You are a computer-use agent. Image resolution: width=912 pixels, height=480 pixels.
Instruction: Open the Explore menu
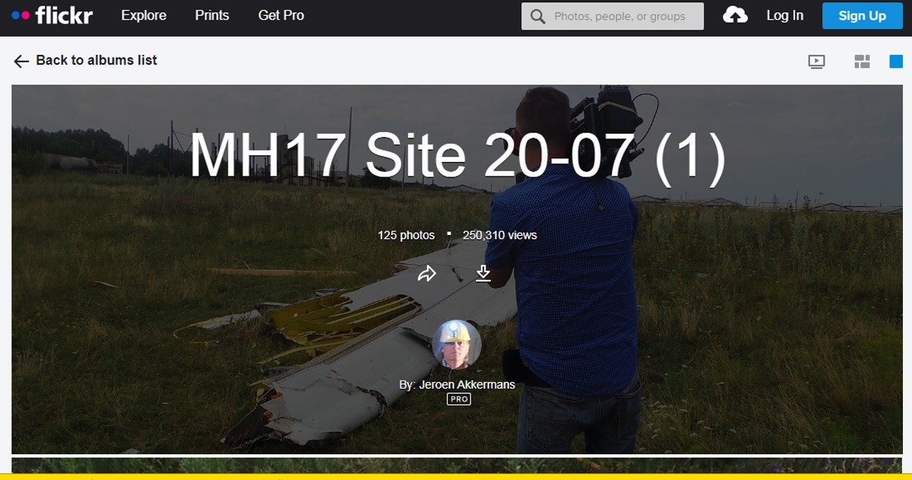[144, 15]
